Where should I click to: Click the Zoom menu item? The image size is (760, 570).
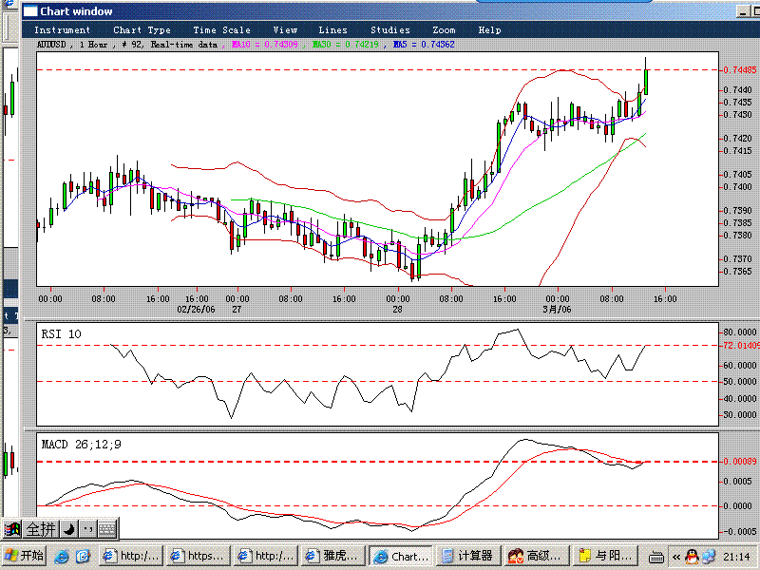pyautogui.click(x=444, y=30)
